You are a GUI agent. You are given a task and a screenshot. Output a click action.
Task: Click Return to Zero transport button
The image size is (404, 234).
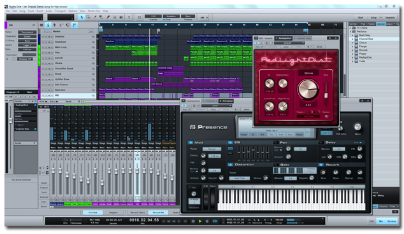[x=185, y=221]
